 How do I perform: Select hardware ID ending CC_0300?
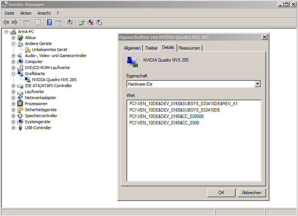tap(164, 123)
